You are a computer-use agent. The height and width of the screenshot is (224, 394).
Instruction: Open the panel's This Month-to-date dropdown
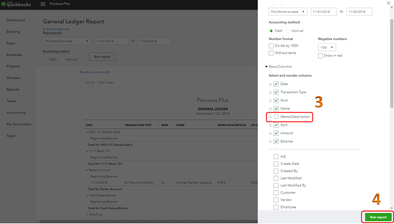(288, 11)
